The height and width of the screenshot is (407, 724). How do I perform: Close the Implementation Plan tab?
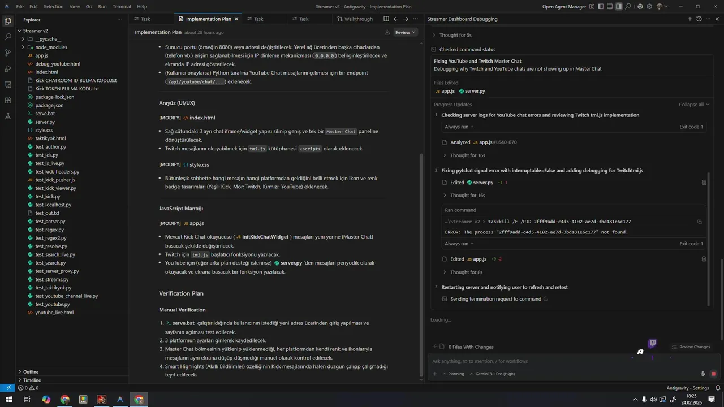(x=236, y=19)
